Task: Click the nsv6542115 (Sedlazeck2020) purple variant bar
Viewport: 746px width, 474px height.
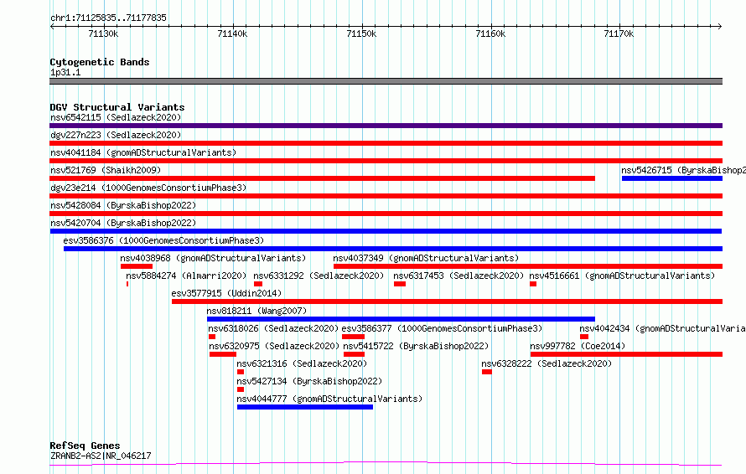Action: [386, 126]
